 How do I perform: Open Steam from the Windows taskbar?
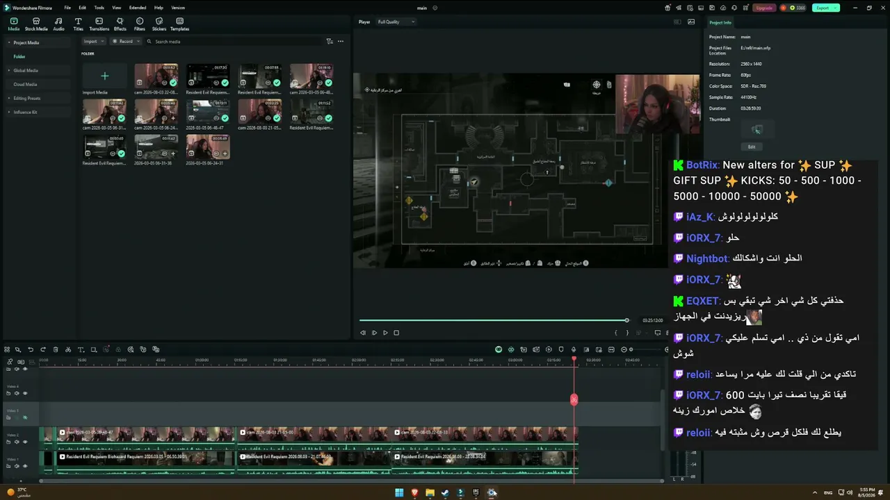point(445,493)
